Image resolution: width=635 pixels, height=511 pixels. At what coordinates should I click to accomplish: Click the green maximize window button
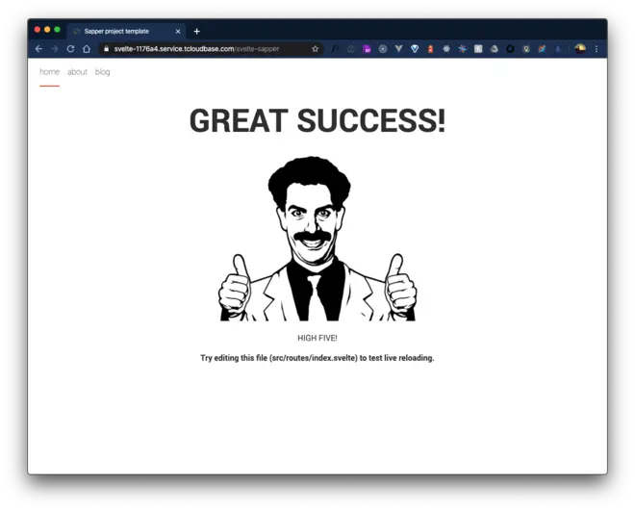click(x=57, y=30)
